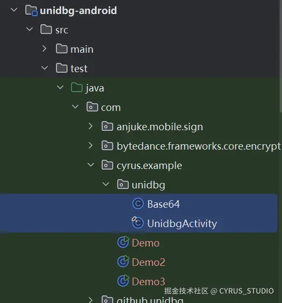Collapse the unidbg-android module node
Screen dimensions: 282x303
(14, 10)
